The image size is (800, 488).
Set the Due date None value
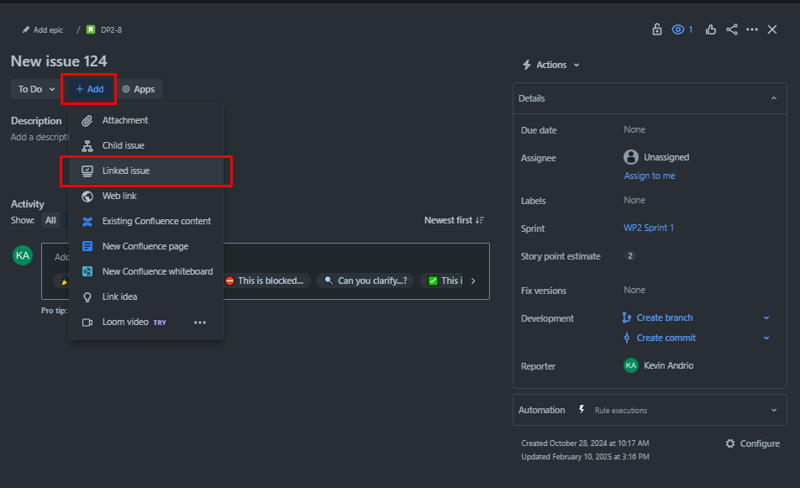(634, 129)
